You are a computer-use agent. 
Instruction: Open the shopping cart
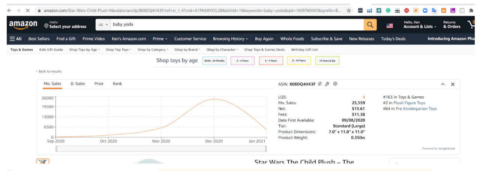click(x=471, y=25)
